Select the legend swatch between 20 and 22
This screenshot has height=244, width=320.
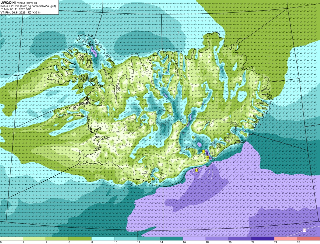(x=240, y=239)
